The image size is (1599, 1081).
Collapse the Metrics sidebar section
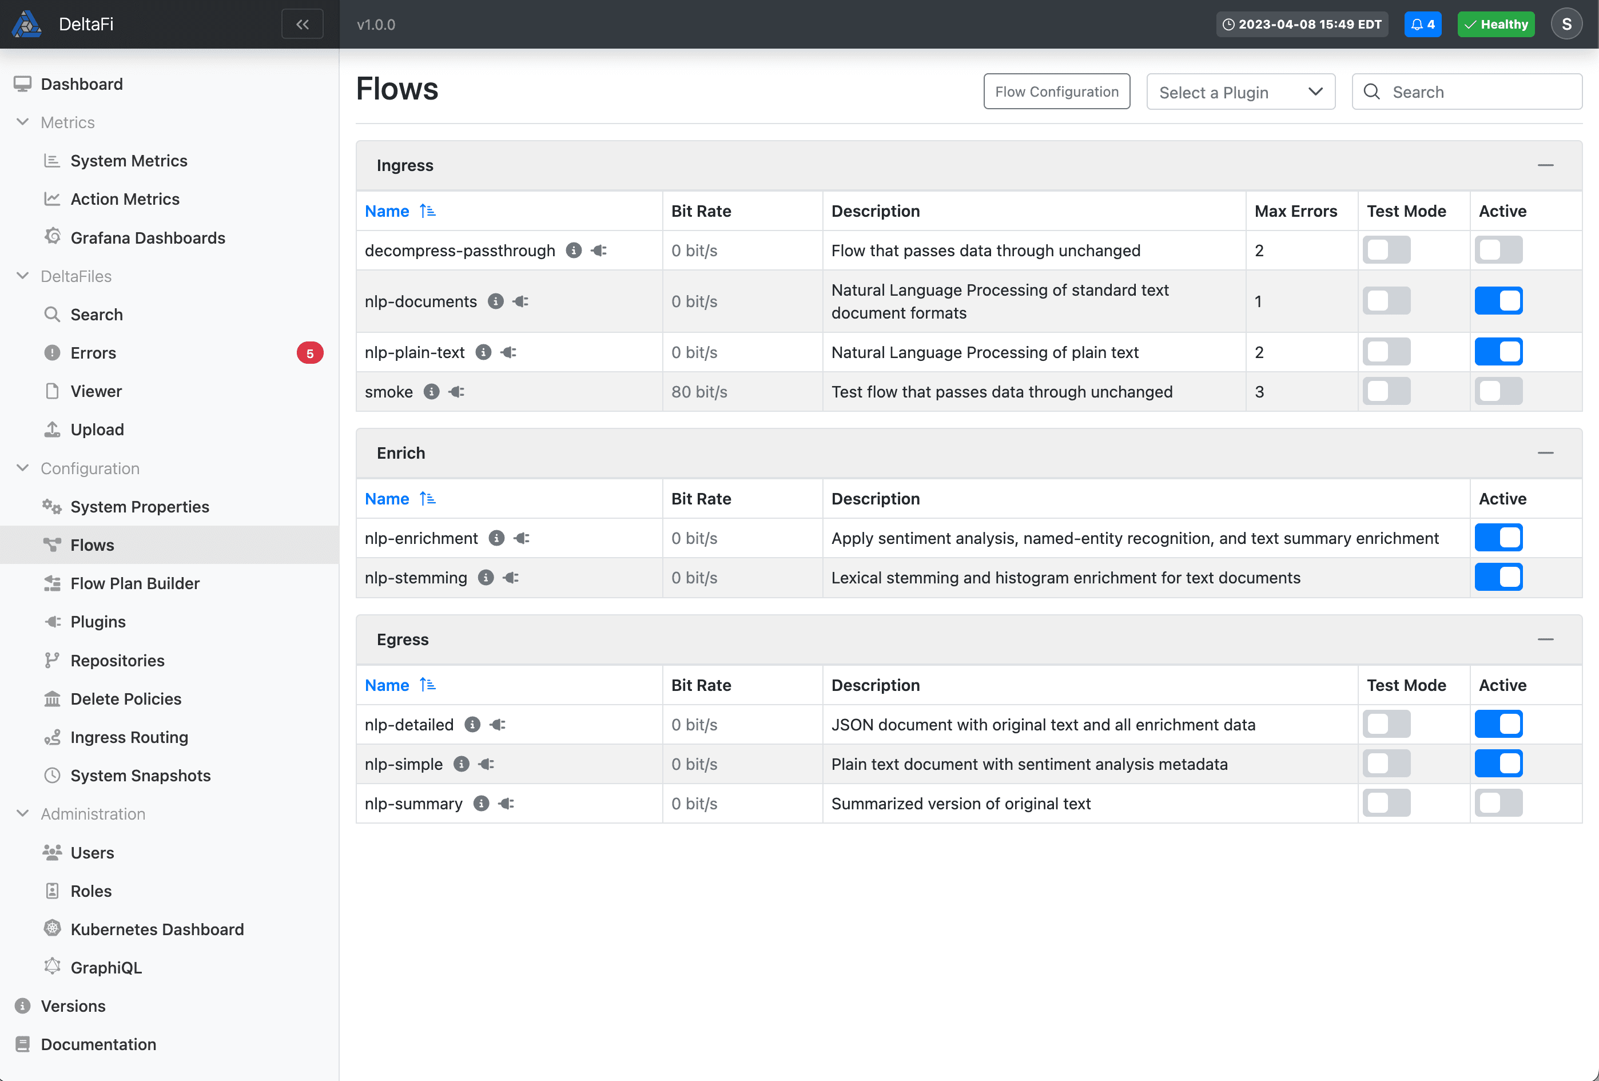click(23, 122)
